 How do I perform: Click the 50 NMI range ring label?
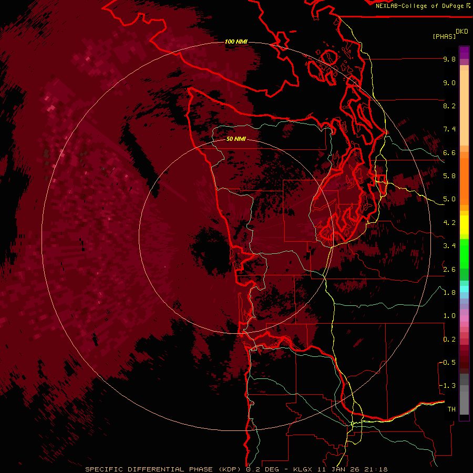pyautogui.click(x=236, y=139)
